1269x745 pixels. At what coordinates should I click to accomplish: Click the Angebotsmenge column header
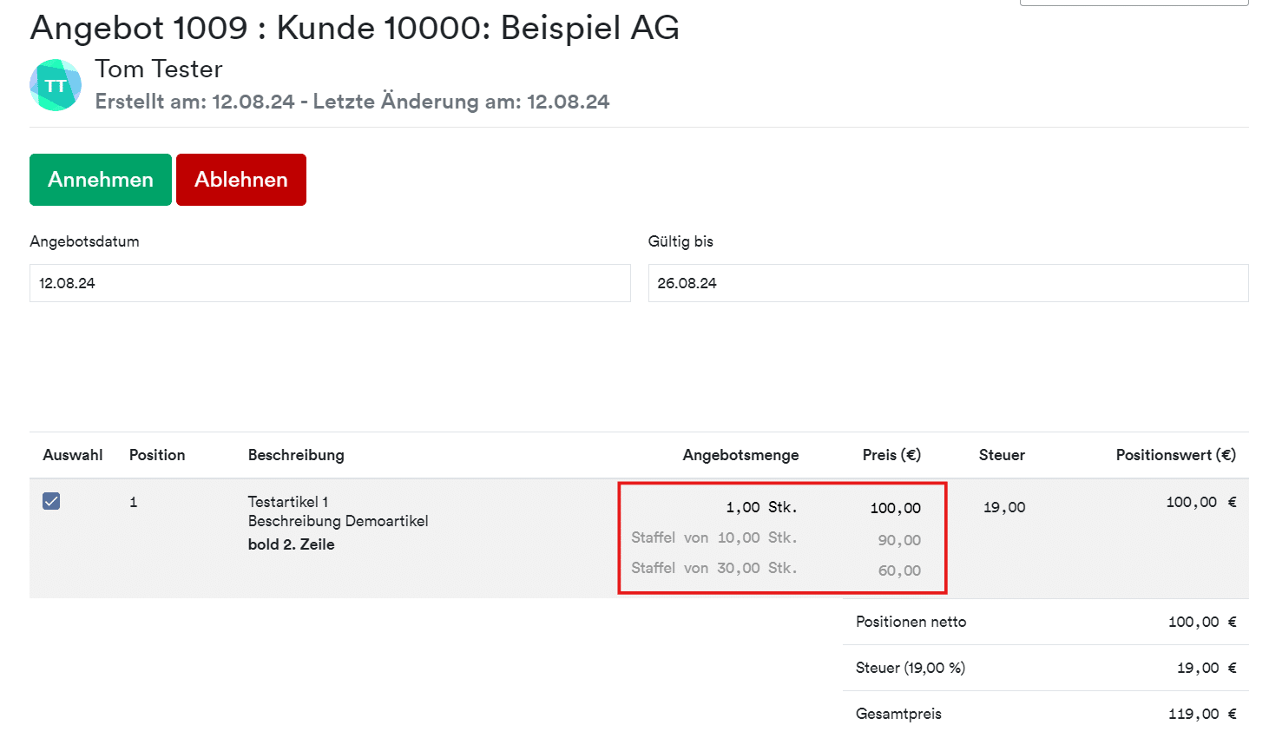coord(740,455)
